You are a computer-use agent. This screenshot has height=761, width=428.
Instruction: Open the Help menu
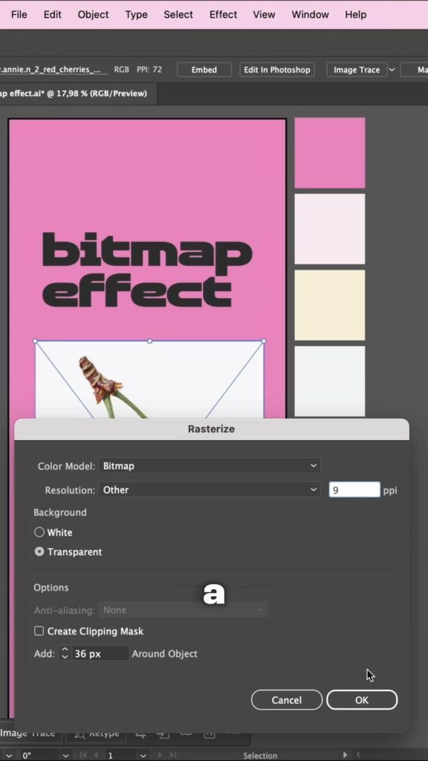356,15
